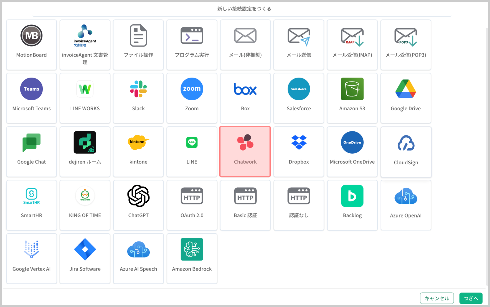This screenshot has width=490, height=307.
Task: Select the ChatGPT logo icon
Action: pyautogui.click(x=138, y=196)
